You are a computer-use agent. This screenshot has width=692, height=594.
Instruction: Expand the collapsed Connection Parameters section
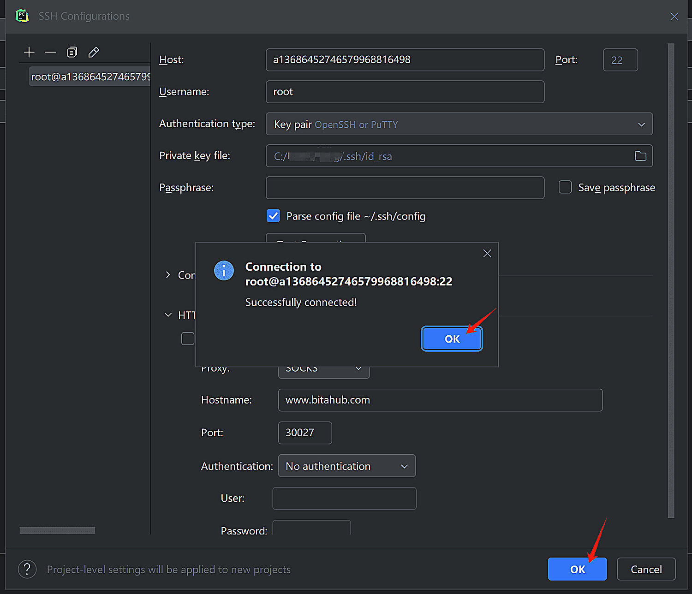pyautogui.click(x=168, y=275)
